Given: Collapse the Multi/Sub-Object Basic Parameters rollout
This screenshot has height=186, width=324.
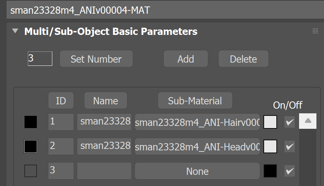Looking at the screenshot, I should pyautogui.click(x=15, y=31).
